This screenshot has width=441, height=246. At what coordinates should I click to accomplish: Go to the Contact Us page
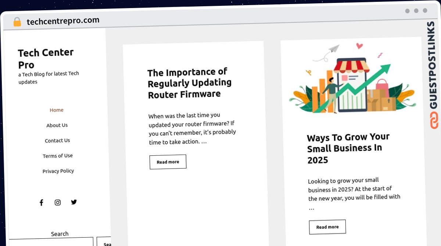point(57,141)
